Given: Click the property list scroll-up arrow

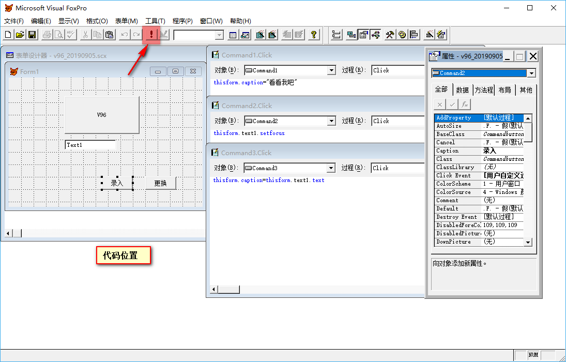Looking at the screenshot, I should tap(528, 118).
